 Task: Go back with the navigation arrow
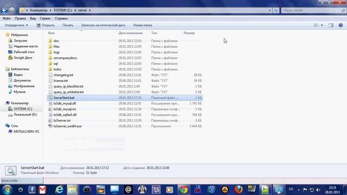[x=4, y=10]
